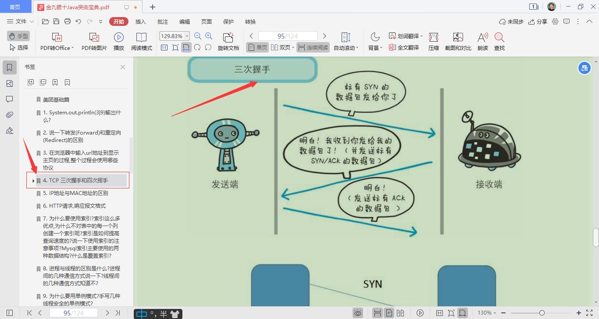The width and height of the screenshot is (599, 319).
Task: Expand TCP 三次握手和四次挥手 bookmark
Action: click(x=33, y=181)
